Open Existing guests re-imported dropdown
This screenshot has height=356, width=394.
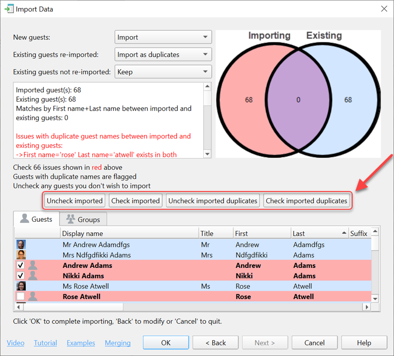[x=163, y=54]
